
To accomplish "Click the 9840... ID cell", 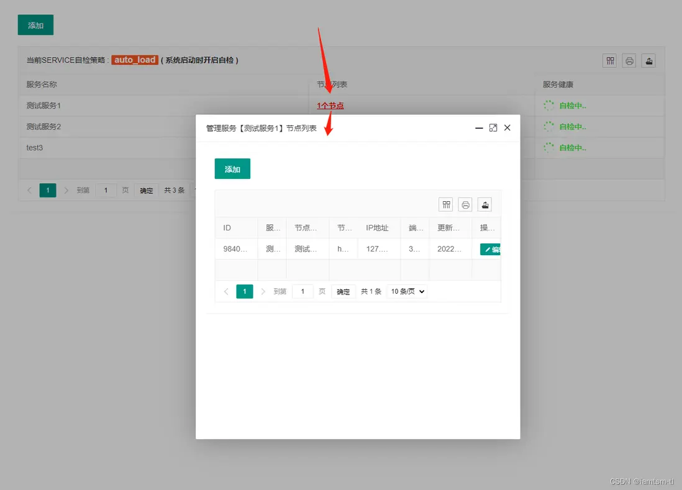I will [235, 248].
